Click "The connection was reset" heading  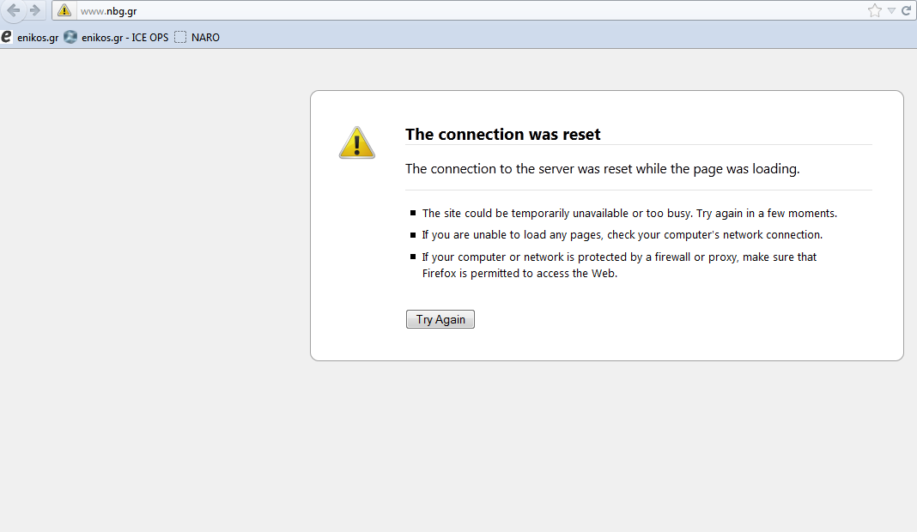click(x=502, y=135)
